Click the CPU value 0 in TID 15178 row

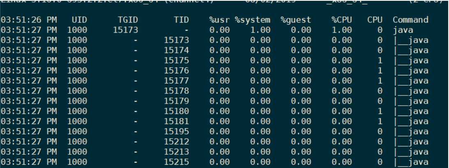pos(380,91)
